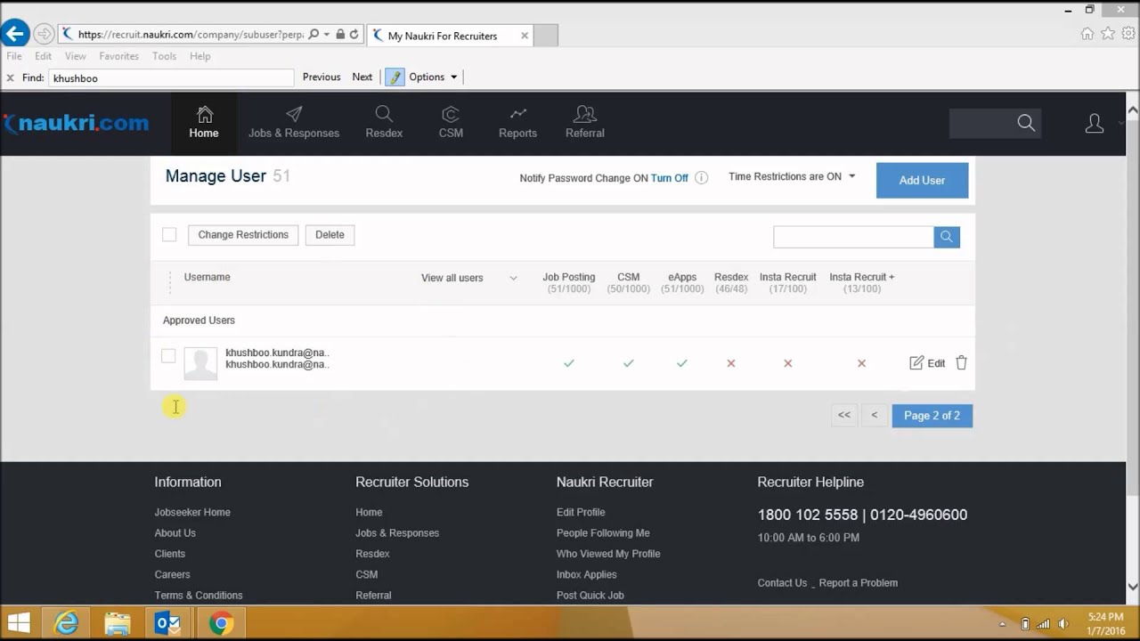
Task: Open Outlook from taskbar
Action: click(x=168, y=623)
